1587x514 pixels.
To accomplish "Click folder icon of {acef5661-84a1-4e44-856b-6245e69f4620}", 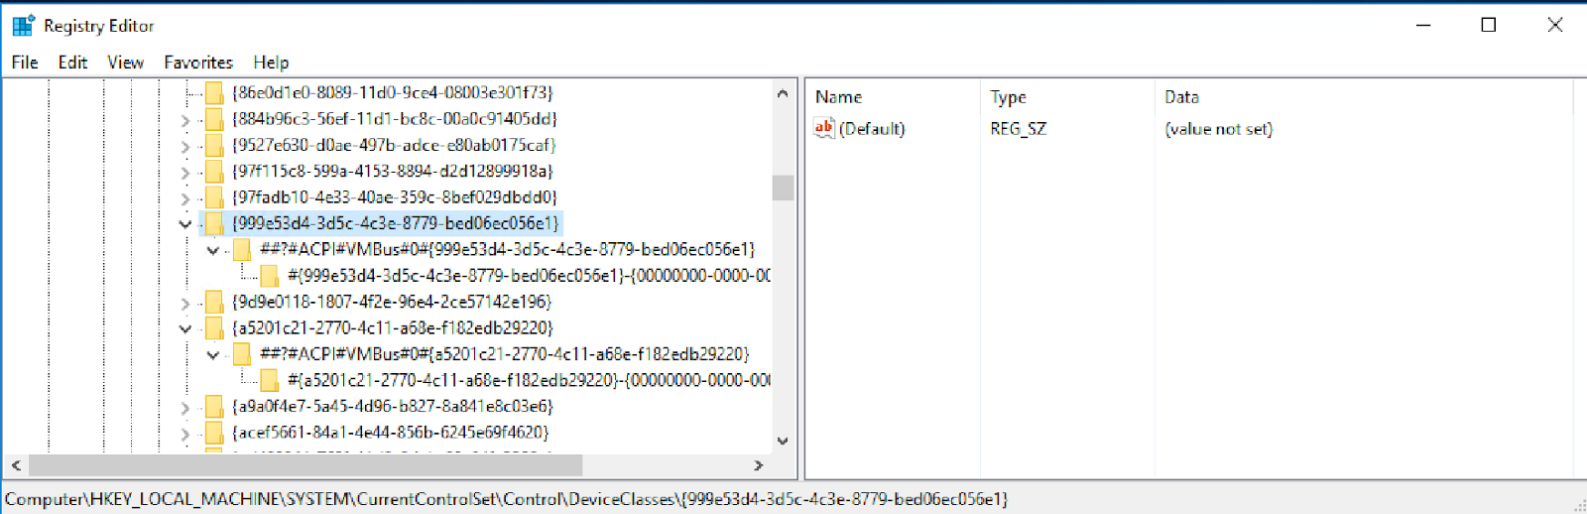I will 214,433.
